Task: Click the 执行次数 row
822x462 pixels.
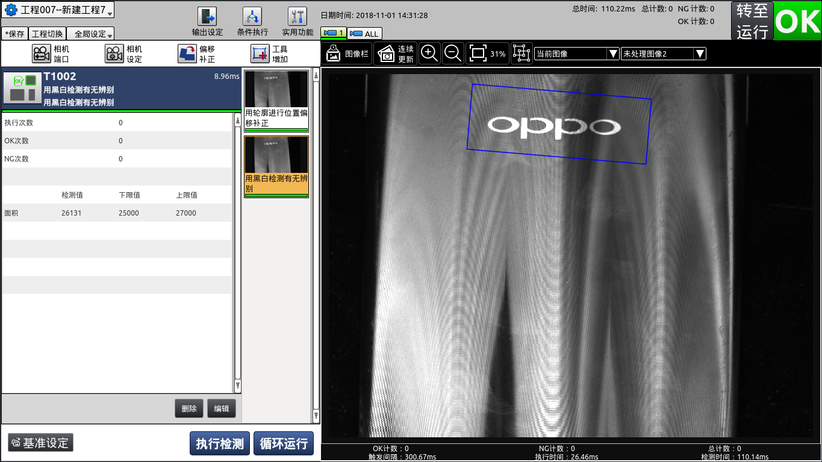Action: 117,122
